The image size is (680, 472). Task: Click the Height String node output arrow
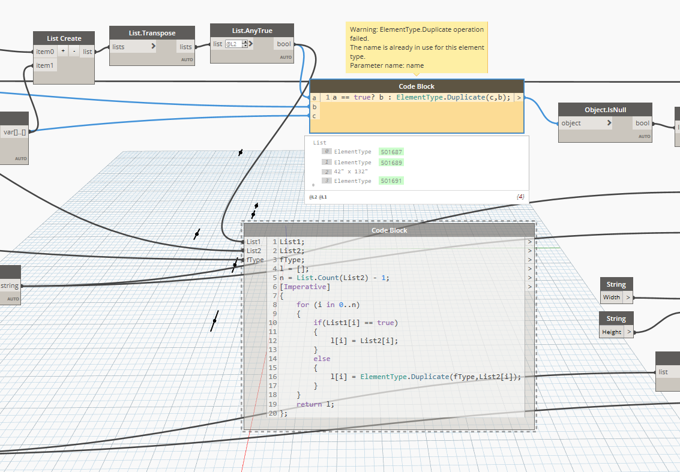pyautogui.click(x=628, y=332)
